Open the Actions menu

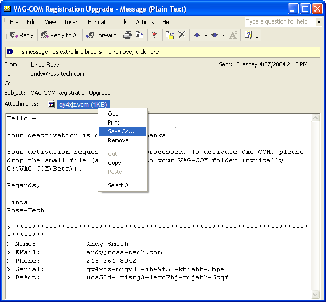click(145, 22)
